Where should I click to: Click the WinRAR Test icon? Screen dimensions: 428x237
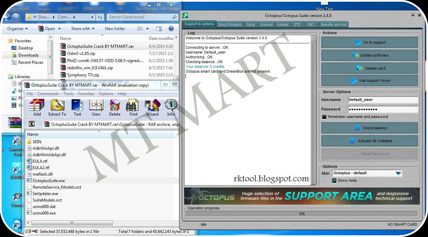pyautogui.click(x=77, y=105)
